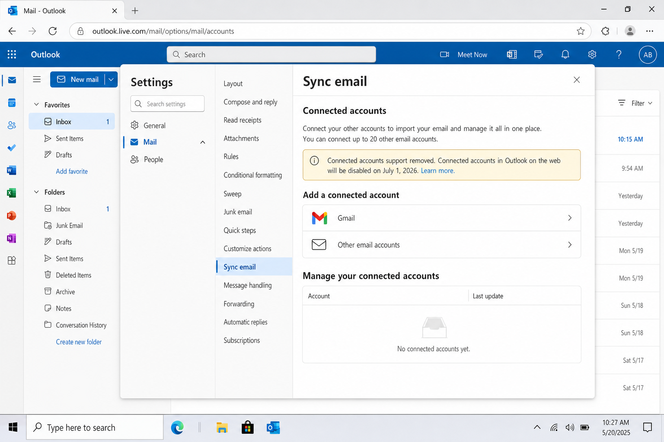Open the AB account avatar
The width and height of the screenshot is (664, 442).
[x=648, y=54]
